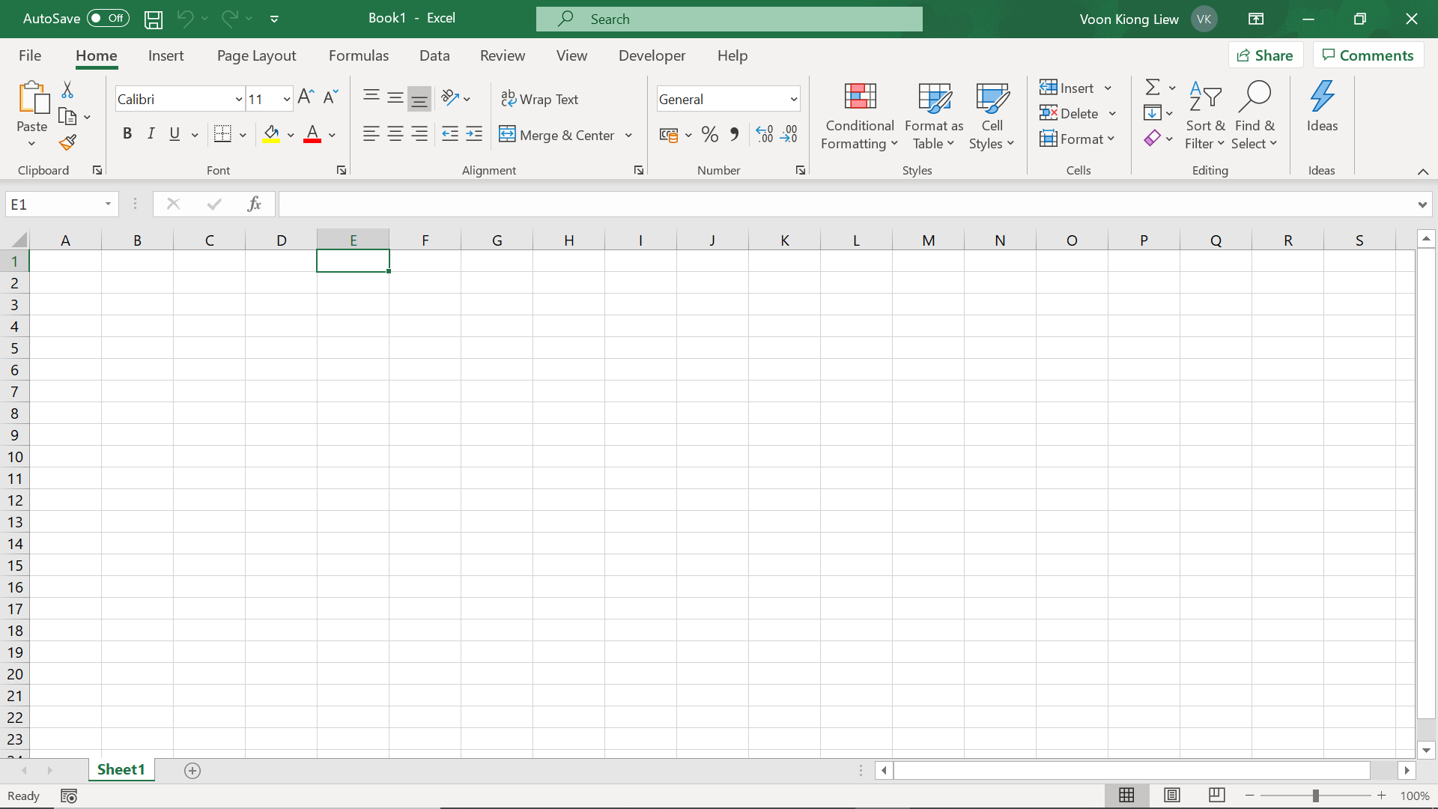Viewport: 1438px width, 809px height.
Task: Click the Wrap Text button
Action: tap(540, 98)
